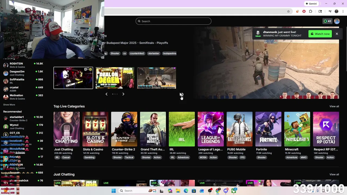
Task: Open the Slots & Casino category card
Action: tap(95, 129)
